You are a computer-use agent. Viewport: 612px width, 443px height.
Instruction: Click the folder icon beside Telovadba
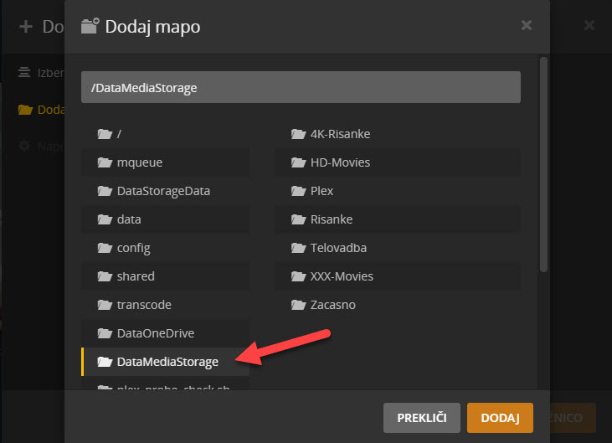(x=297, y=248)
